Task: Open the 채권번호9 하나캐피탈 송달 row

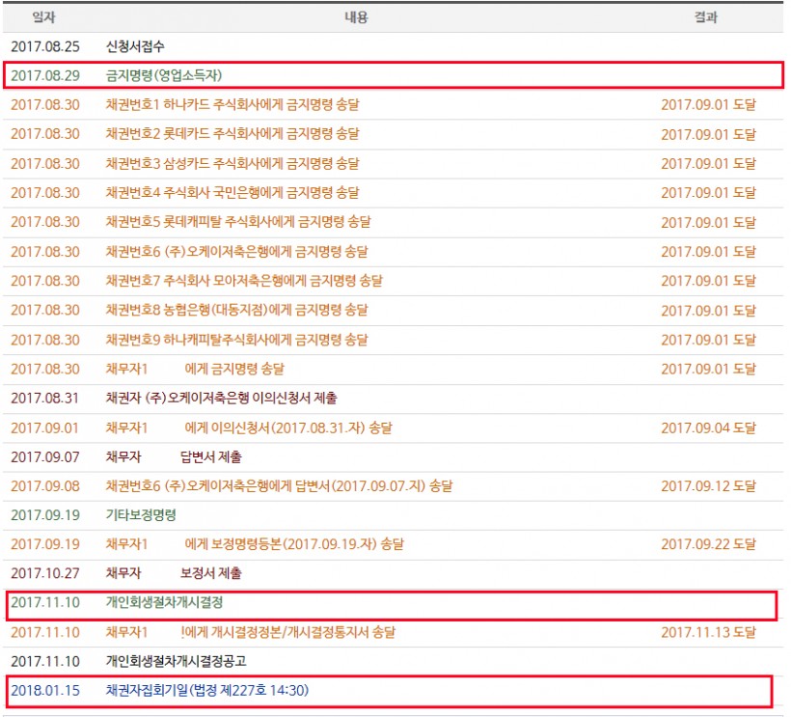Action: [394, 340]
